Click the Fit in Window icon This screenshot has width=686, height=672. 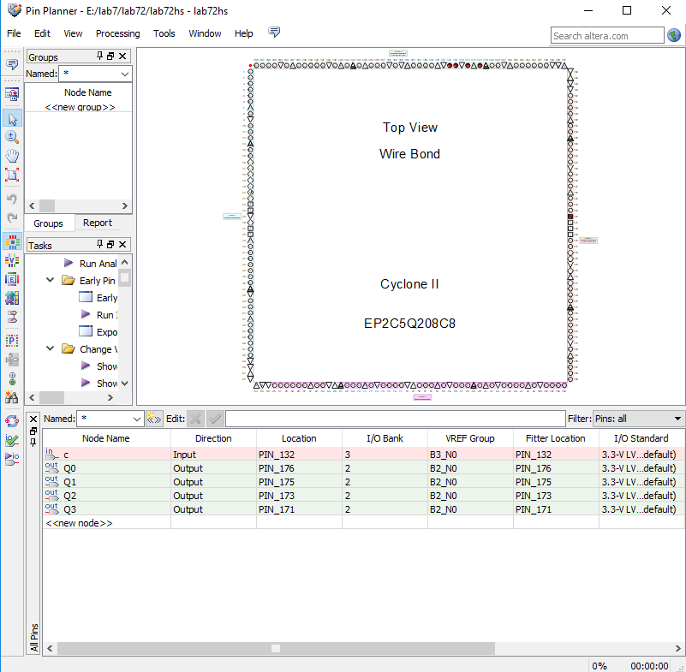[12, 175]
